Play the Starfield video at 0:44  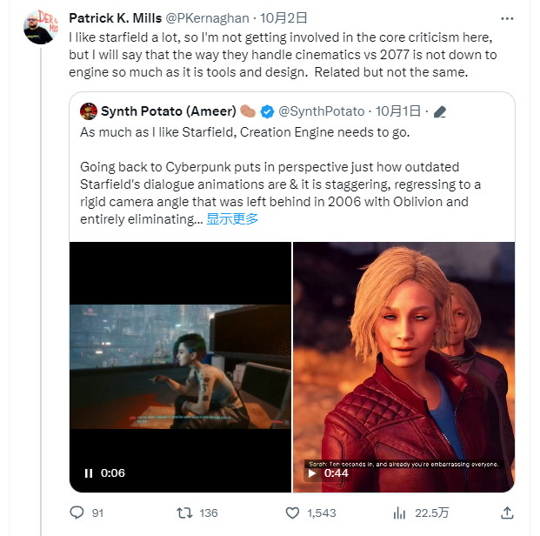pyautogui.click(x=312, y=473)
